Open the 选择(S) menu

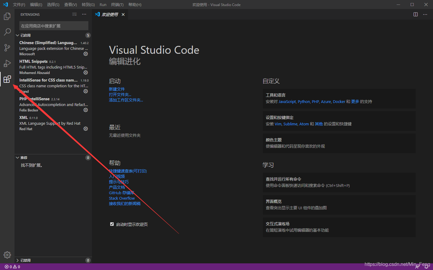(53, 5)
